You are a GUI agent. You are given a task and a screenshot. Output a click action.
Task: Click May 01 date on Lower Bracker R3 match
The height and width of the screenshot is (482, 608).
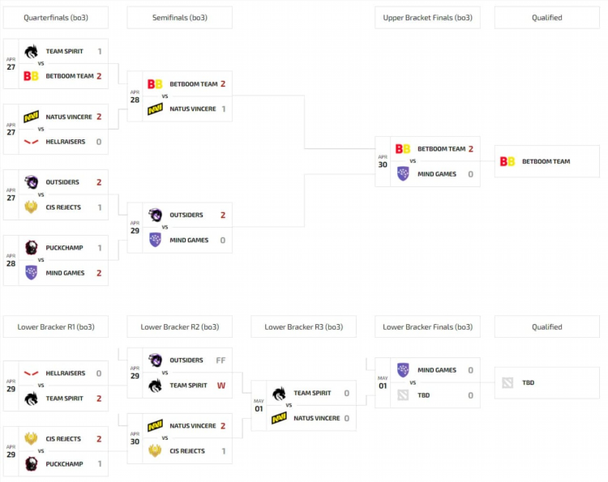click(x=259, y=406)
